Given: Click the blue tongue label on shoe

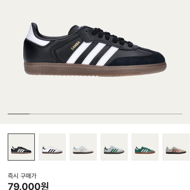Looking at the screenshot, I should coord(80,28).
